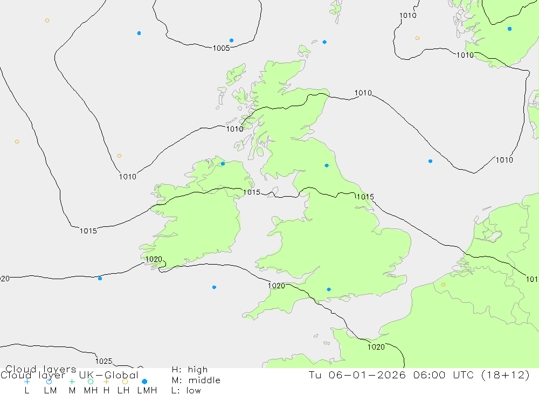Click the 1020 label over northern France
The width and height of the screenshot is (539, 395).
[376, 347]
